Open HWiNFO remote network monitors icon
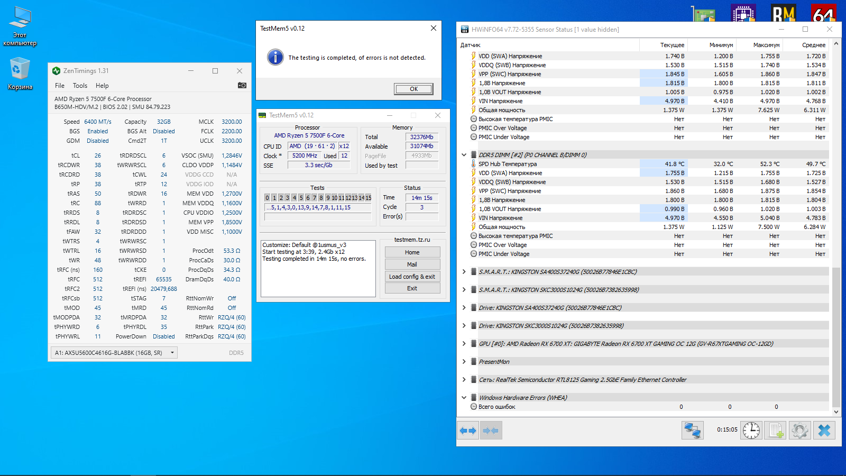 [692, 431]
